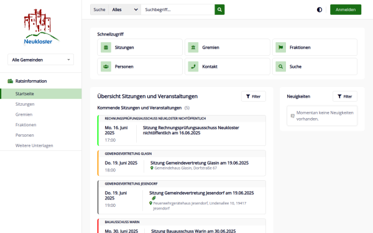Open Sitzung Bauausschuss Warin am 30.06.2025

(x=193, y=231)
